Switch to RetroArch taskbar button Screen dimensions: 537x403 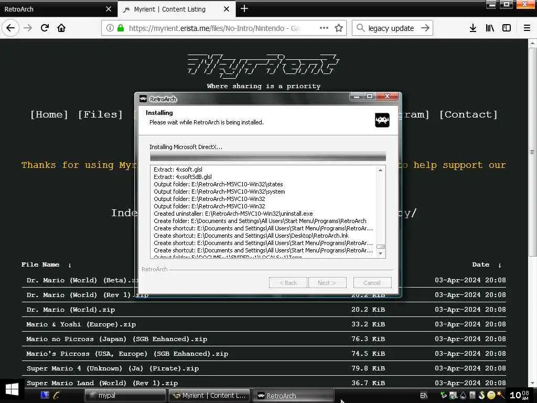[x=294, y=396]
